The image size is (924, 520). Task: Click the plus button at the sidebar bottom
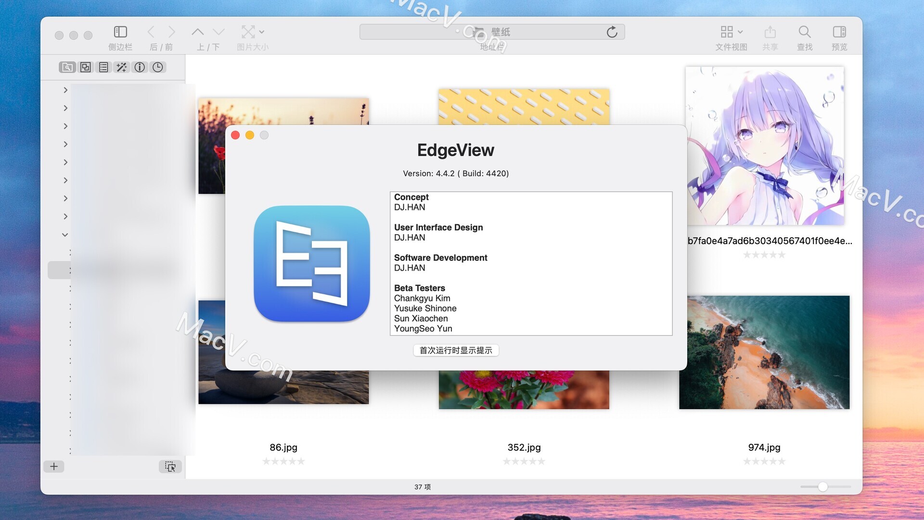pos(54,466)
